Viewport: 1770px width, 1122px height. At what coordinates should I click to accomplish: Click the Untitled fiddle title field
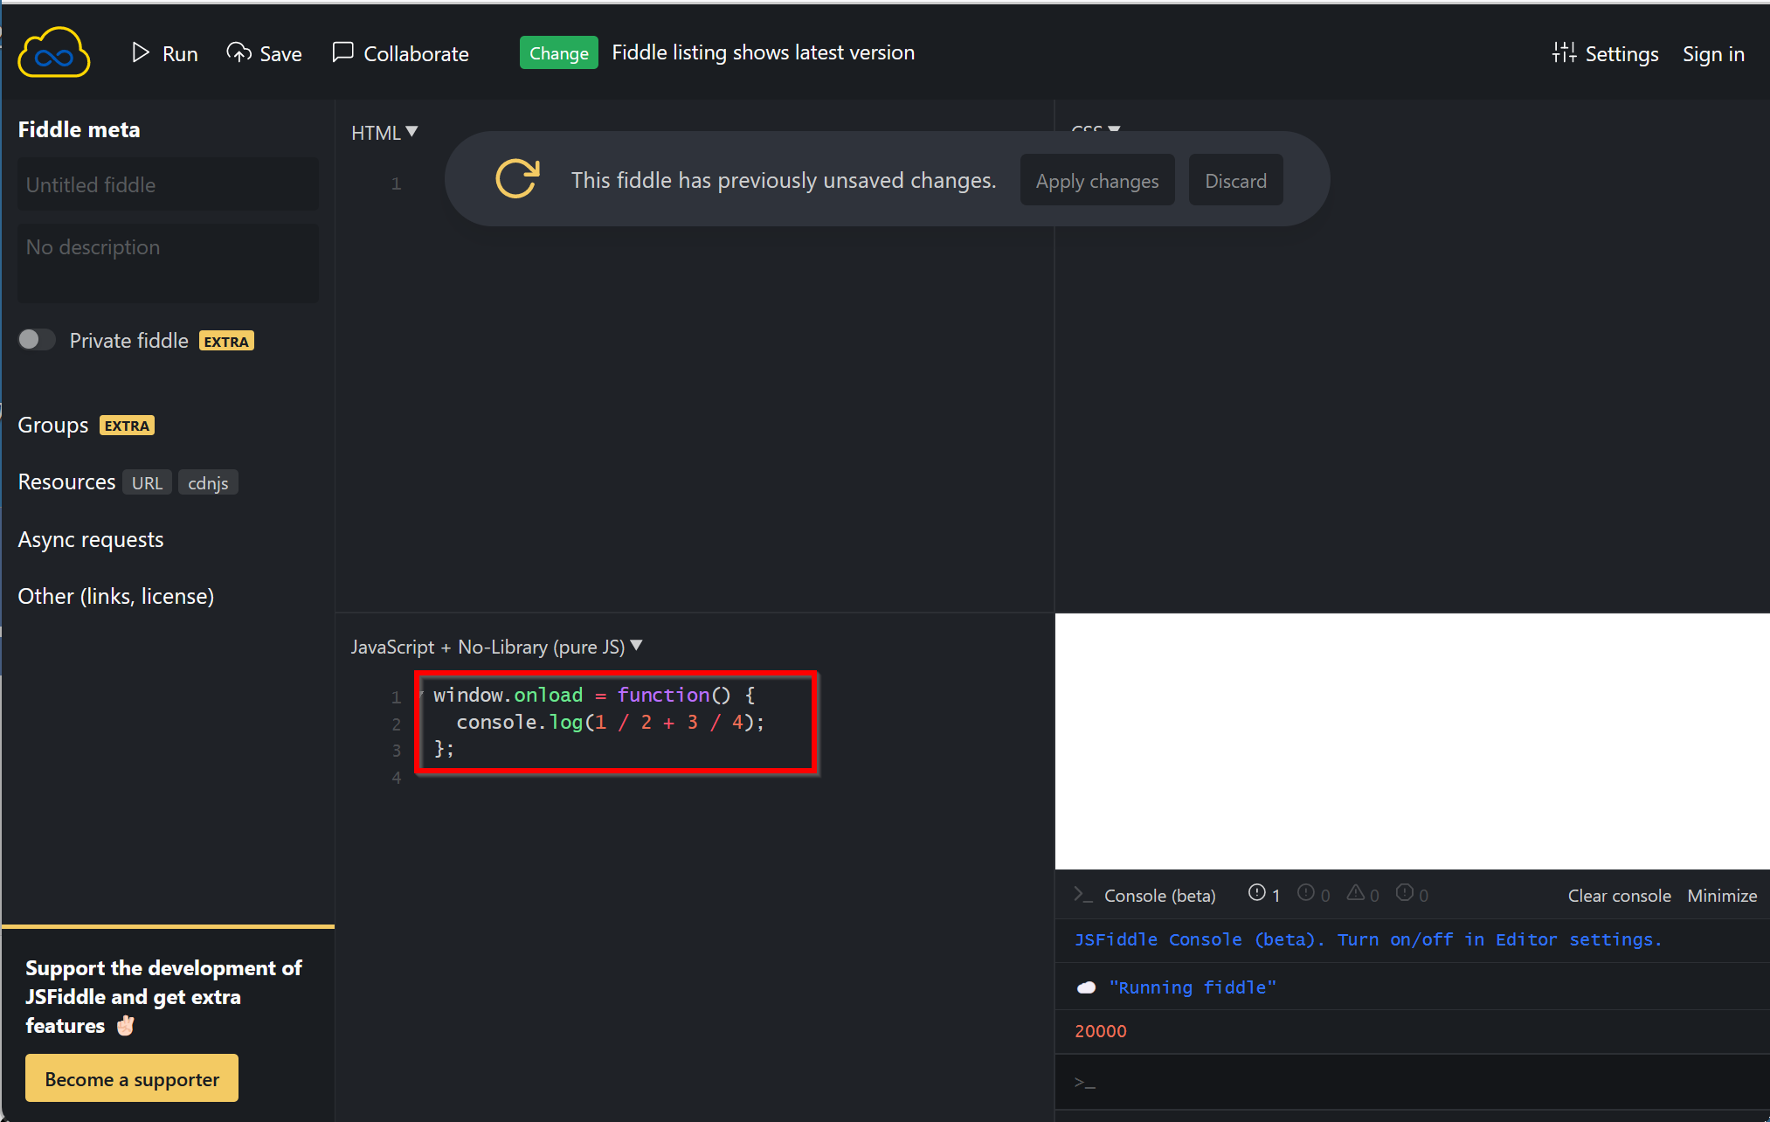(168, 184)
